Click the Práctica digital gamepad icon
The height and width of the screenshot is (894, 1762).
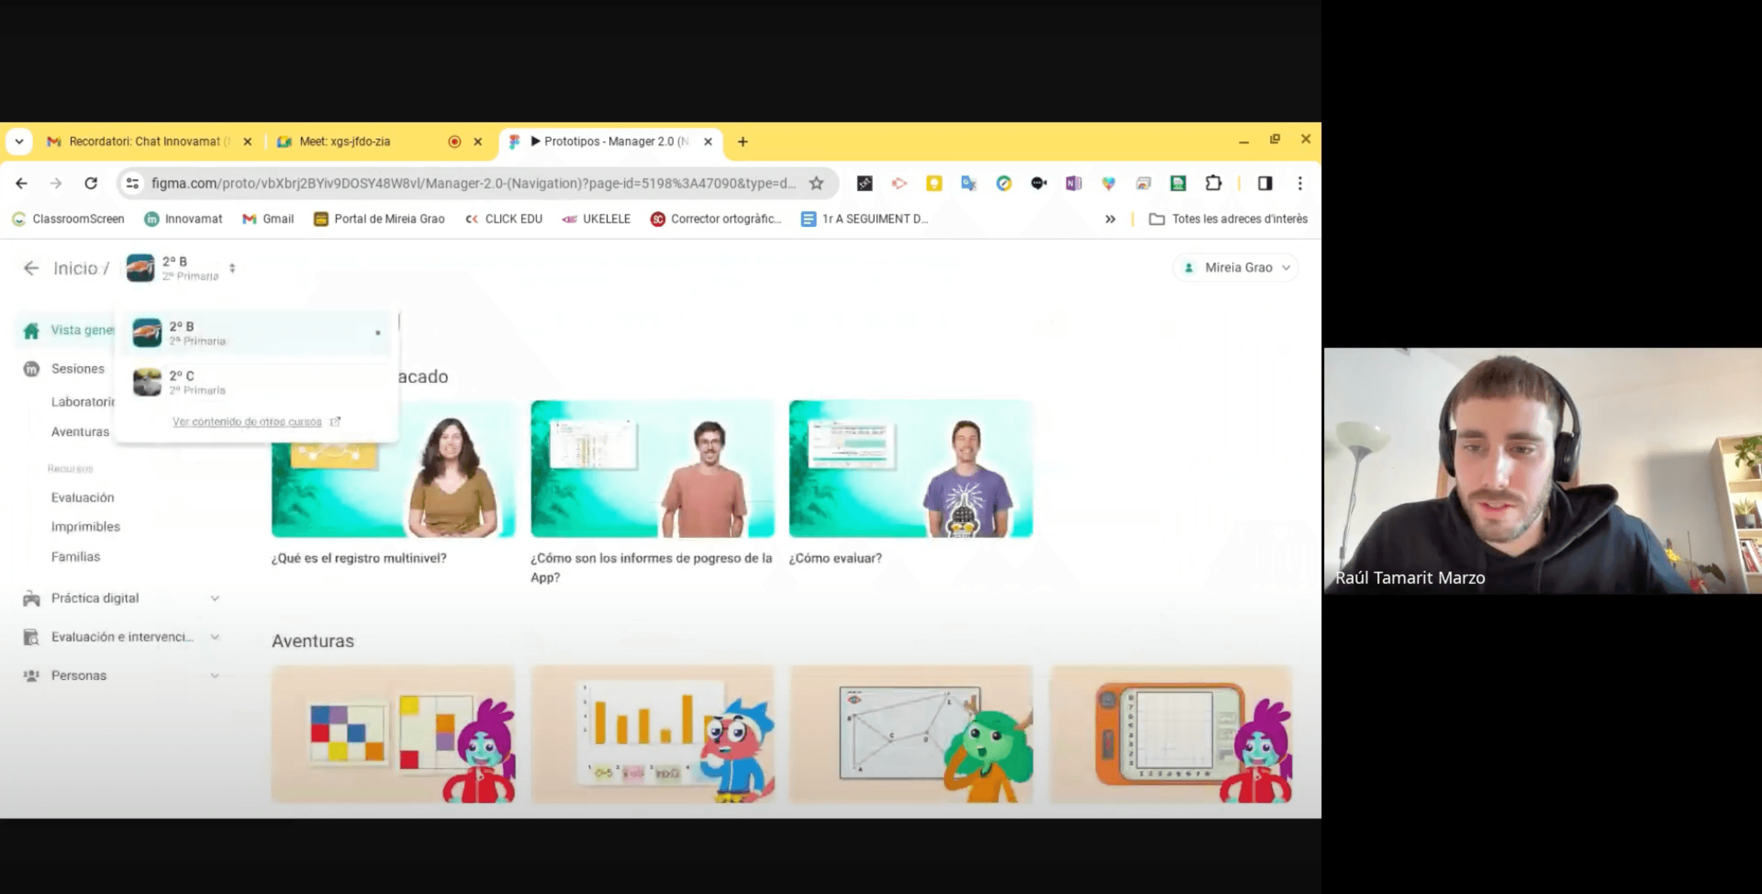click(x=31, y=599)
